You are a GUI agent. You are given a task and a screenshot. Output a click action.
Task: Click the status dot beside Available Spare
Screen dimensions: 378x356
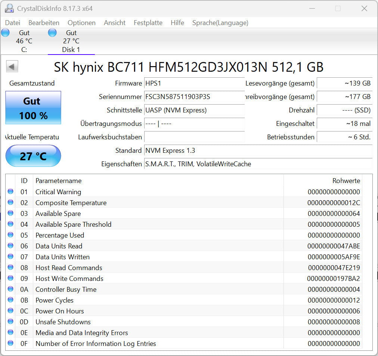coord(10,213)
